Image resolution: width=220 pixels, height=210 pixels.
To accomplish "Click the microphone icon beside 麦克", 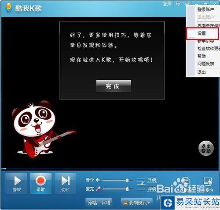I will click(98, 189).
